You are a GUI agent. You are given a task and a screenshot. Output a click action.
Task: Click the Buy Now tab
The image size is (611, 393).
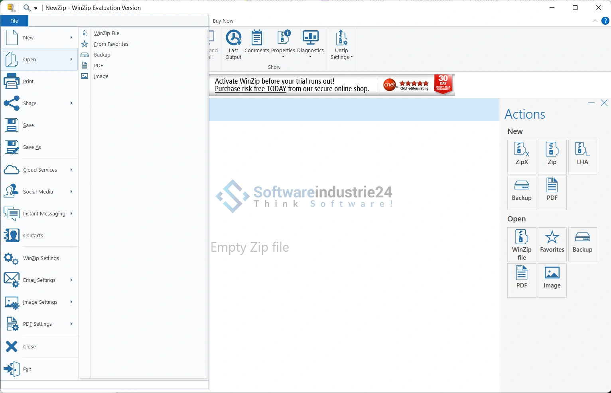click(223, 21)
